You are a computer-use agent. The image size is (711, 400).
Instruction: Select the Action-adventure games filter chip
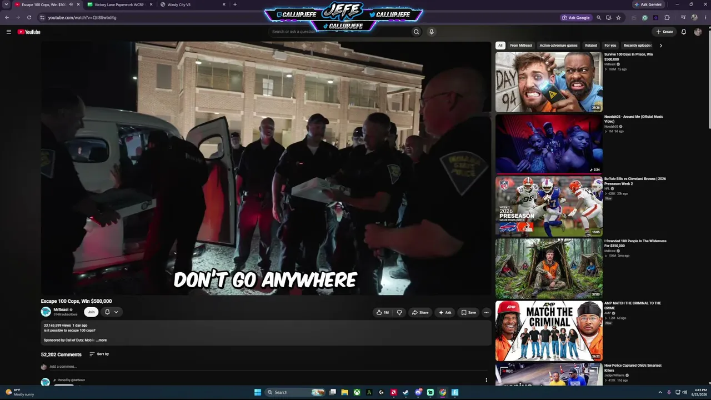coord(558,46)
